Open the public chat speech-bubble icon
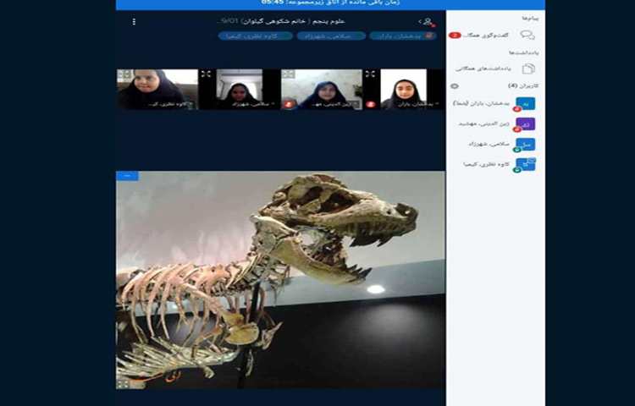The image size is (635, 406). coord(527,36)
